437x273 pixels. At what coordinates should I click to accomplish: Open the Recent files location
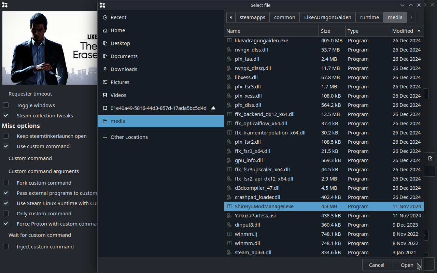pos(161,17)
